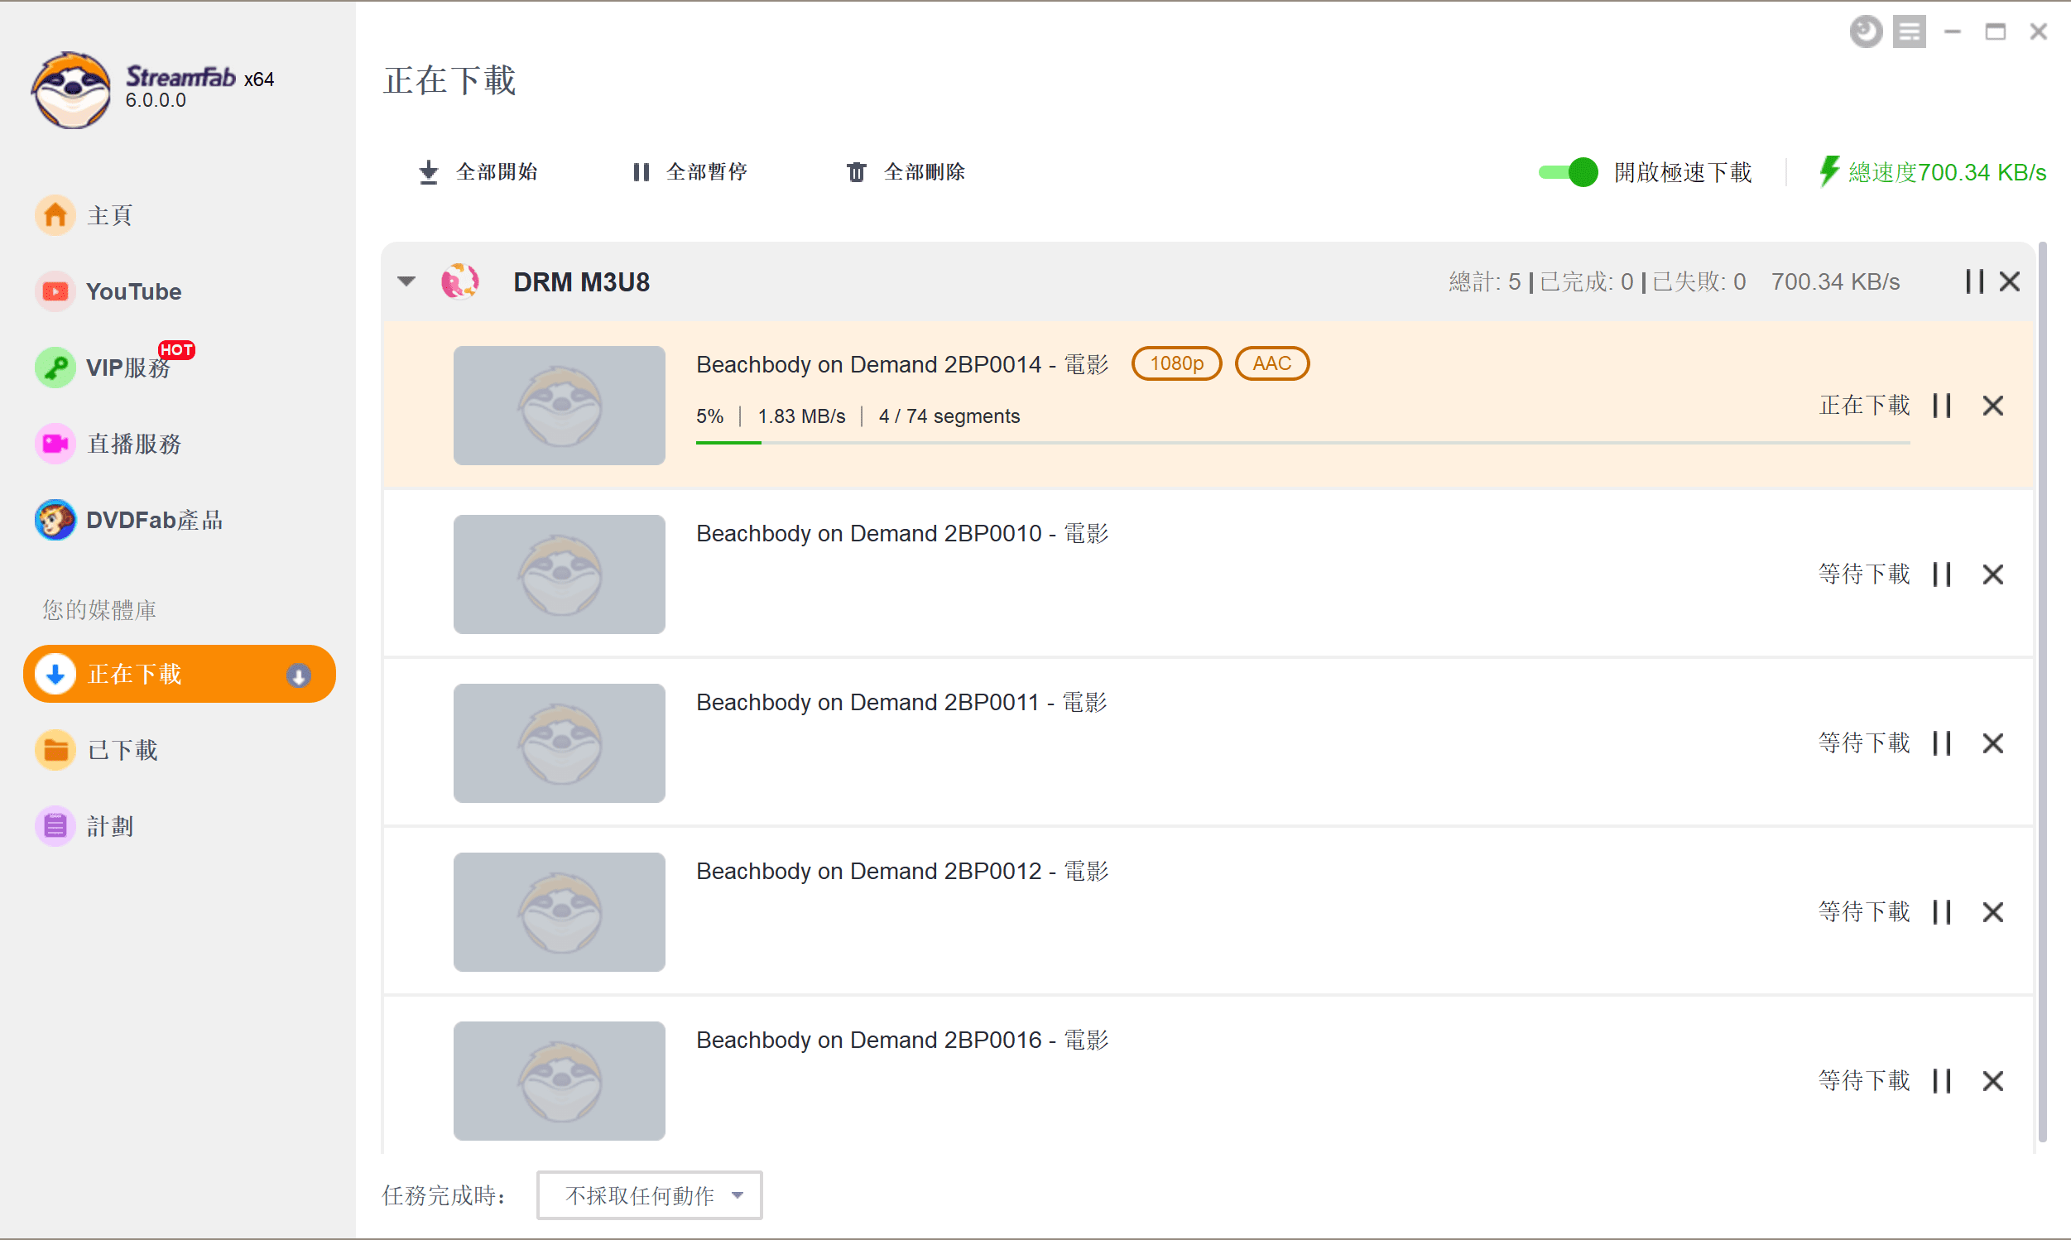Pause the 2BP0010 queued download
2071x1240 pixels.
1943,574
